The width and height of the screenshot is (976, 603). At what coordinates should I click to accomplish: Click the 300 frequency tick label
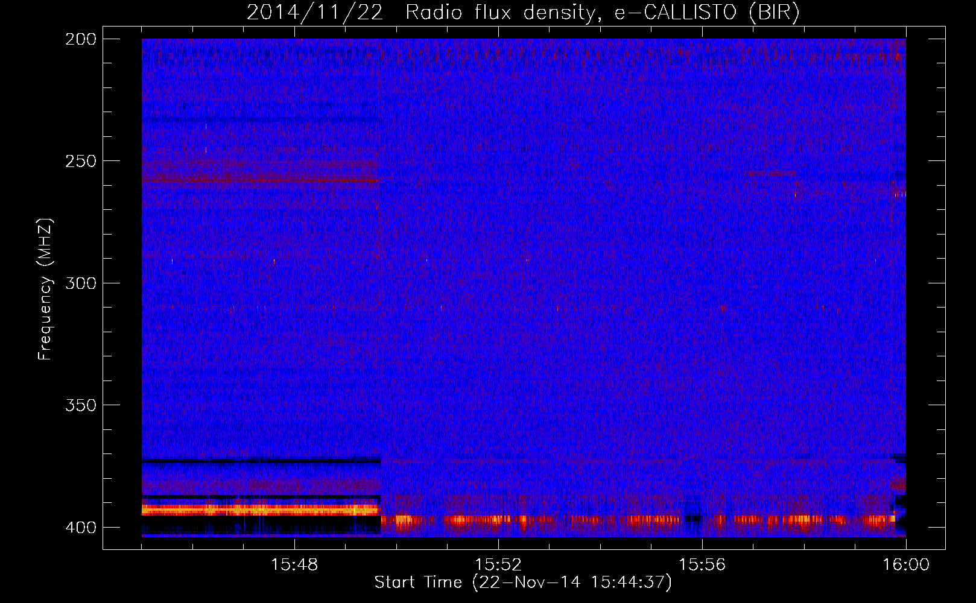[x=80, y=283]
